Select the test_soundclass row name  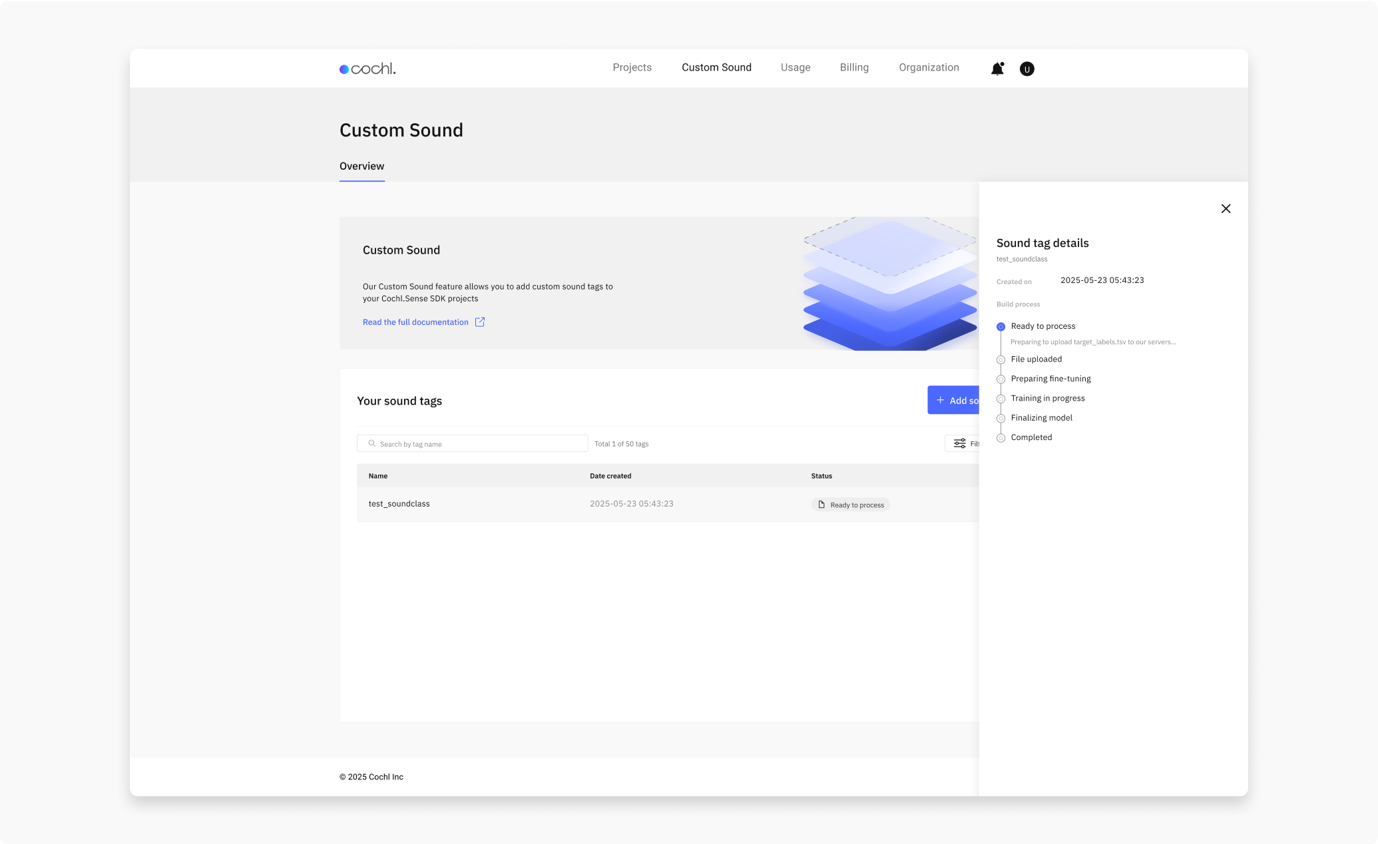pos(399,504)
